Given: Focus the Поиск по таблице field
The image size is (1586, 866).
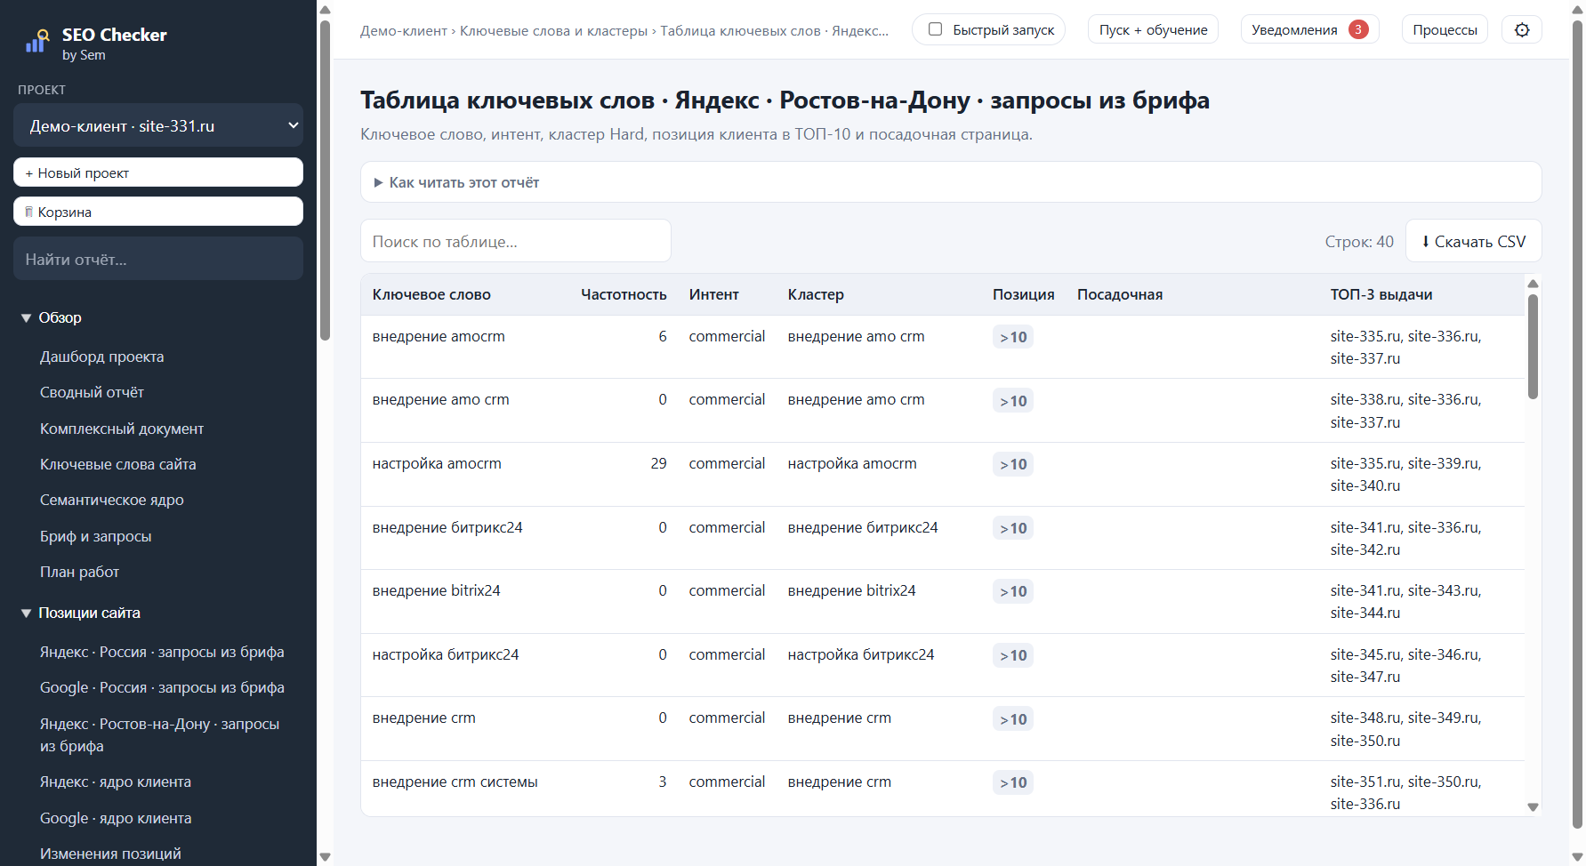Looking at the screenshot, I should click(x=516, y=241).
